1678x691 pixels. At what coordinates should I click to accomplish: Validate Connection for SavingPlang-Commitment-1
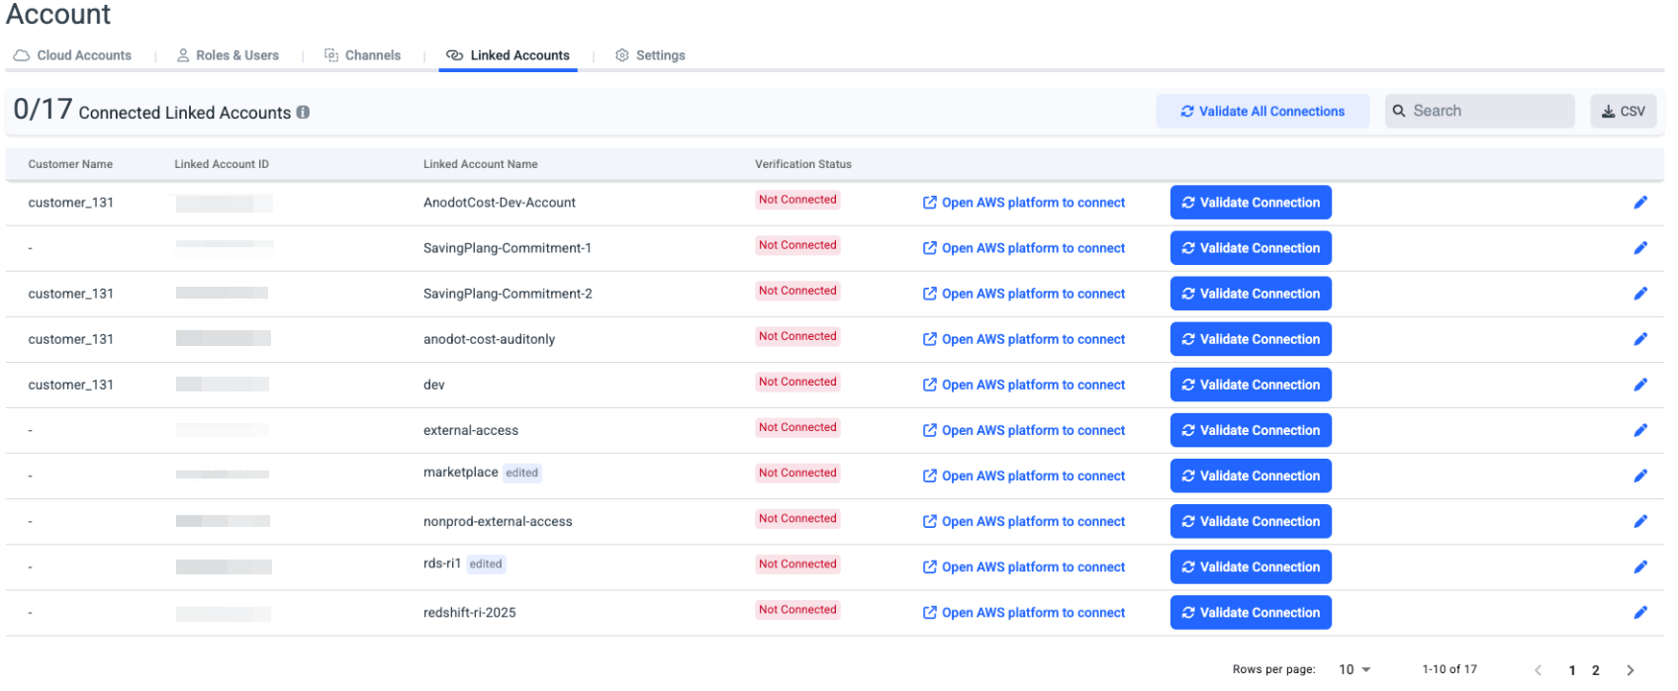tap(1251, 248)
